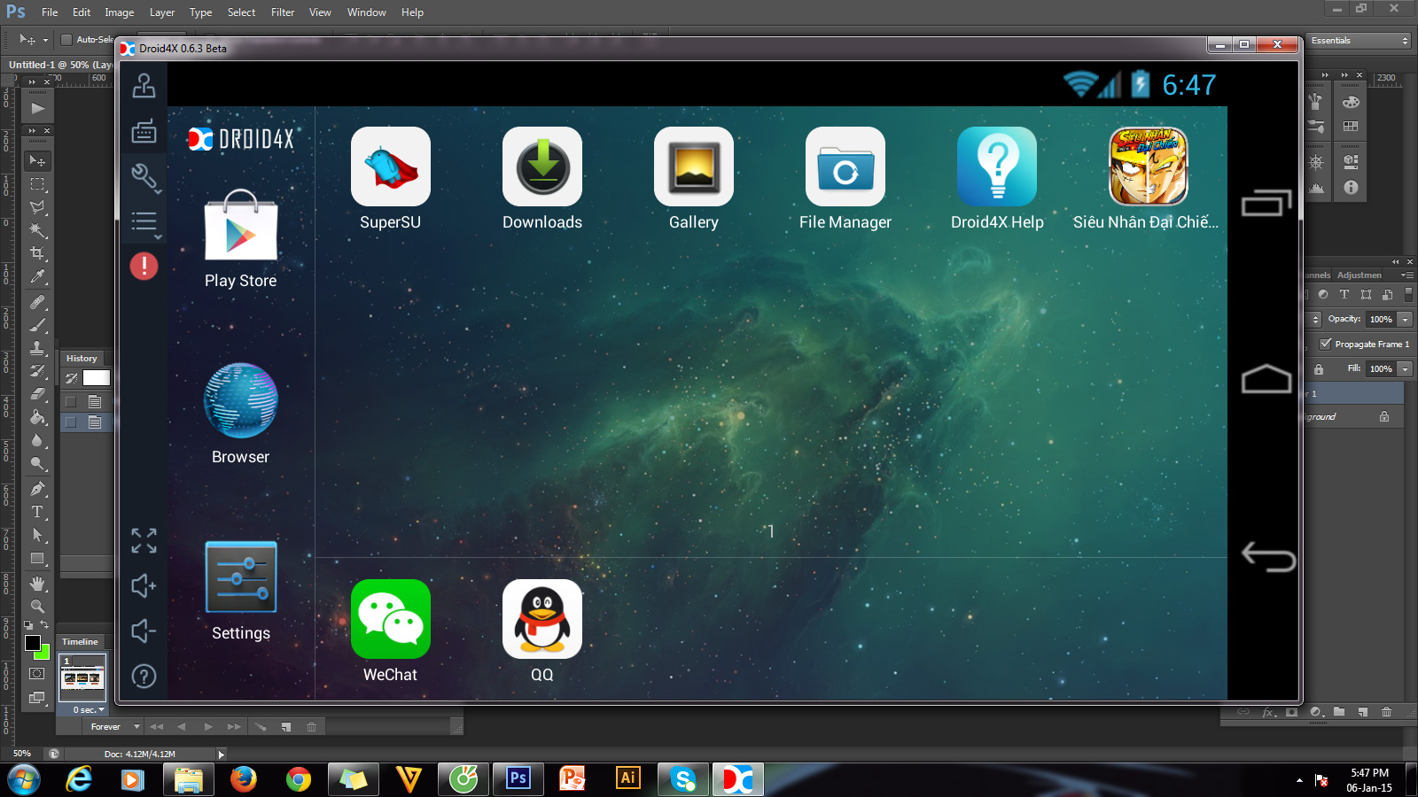
Task: Select Photoshop Crop tool
Action: [37, 253]
